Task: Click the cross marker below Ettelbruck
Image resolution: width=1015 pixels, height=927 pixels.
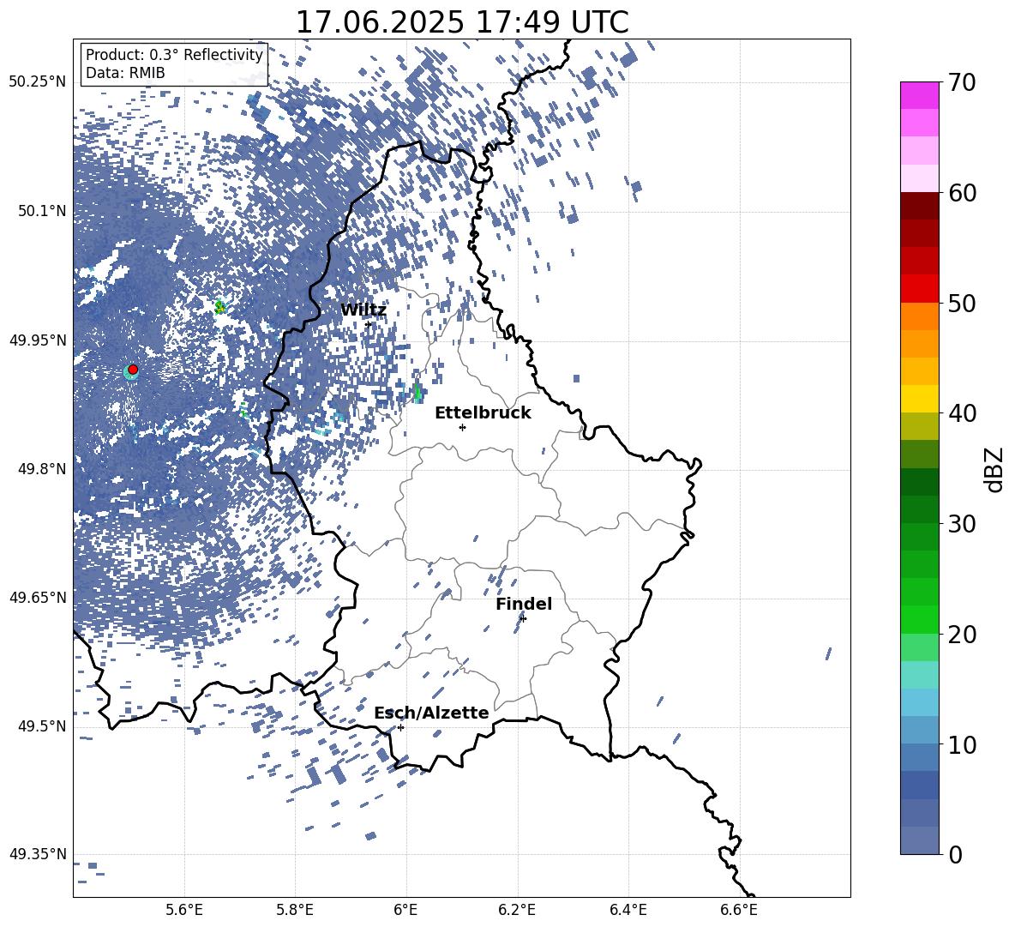Action: pyautogui.click(x=462, y=427)
